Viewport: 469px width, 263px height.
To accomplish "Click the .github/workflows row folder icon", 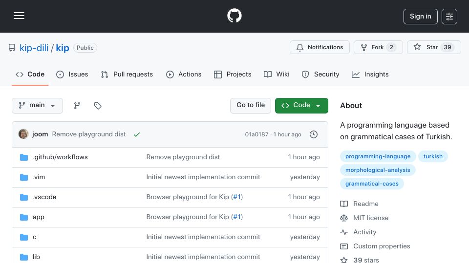I will coord(24,157).
